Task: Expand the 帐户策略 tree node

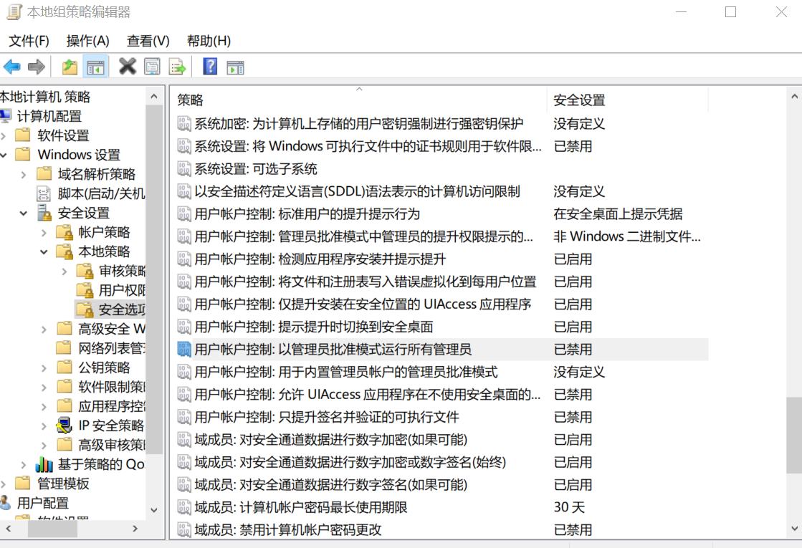Action: click(44, 231)
